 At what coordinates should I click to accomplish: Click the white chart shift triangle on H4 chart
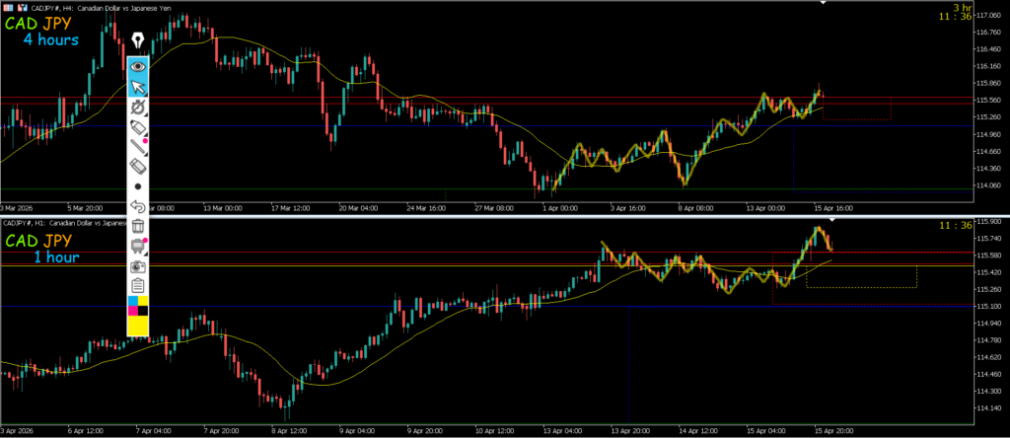(x=824, y=4)
